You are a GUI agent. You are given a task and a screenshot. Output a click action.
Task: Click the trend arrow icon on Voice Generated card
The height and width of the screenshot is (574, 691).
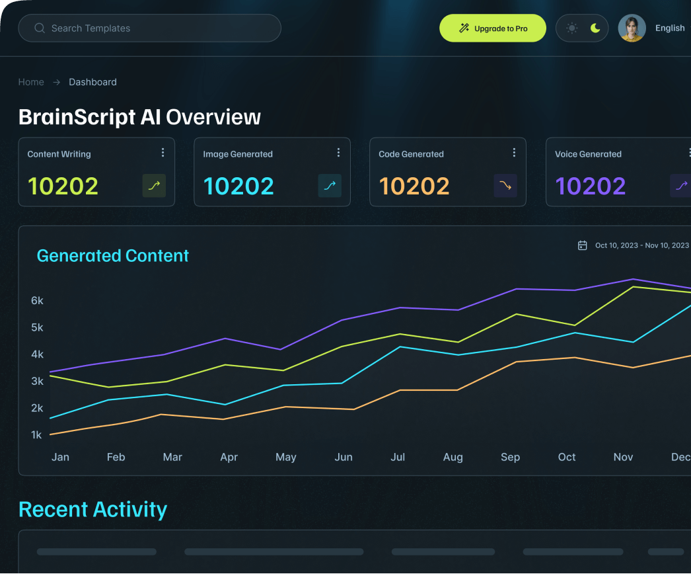[680, 186]
